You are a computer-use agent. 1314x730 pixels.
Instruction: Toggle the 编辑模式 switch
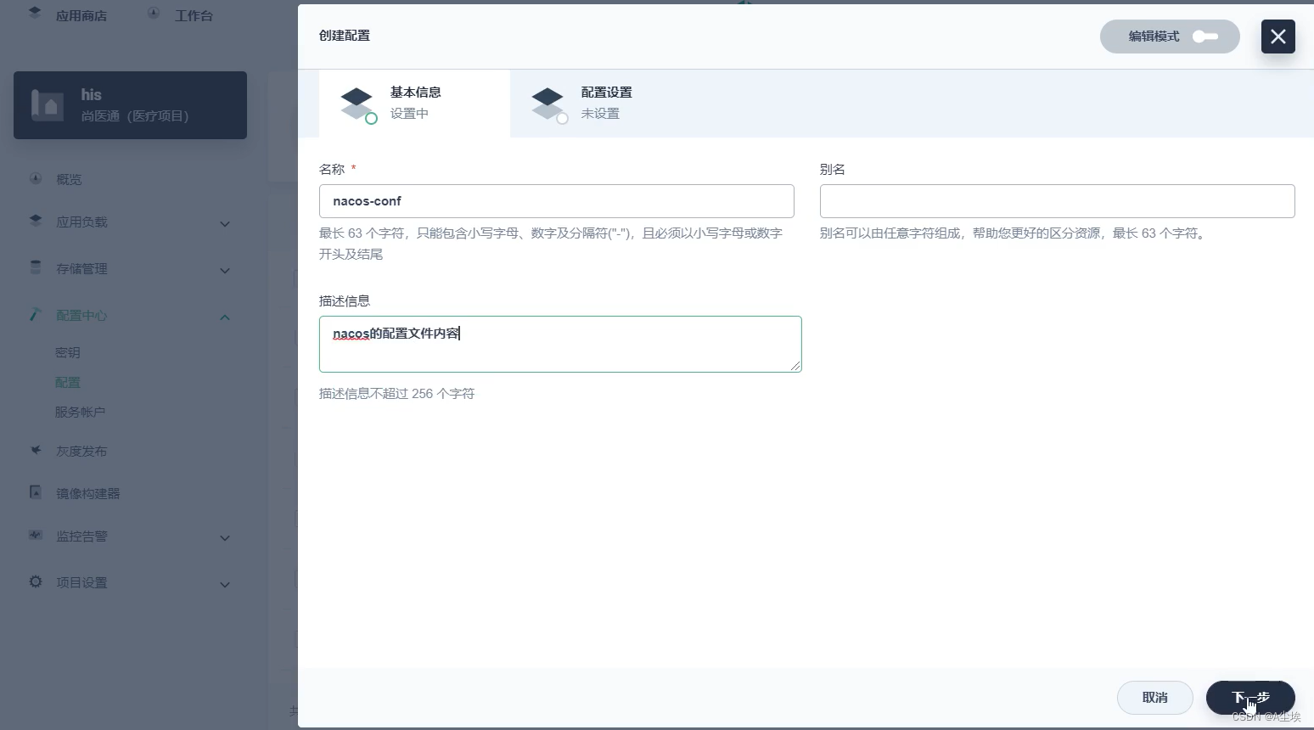click(x=1204, y=36)
